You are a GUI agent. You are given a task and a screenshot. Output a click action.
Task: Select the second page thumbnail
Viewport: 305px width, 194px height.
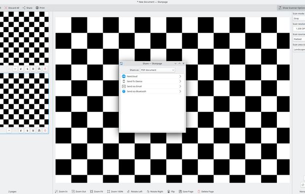(24, 100)
